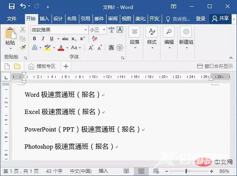Screen dimensions: 237x176
Task: Undo the last action
Action: tap(23, 6)
